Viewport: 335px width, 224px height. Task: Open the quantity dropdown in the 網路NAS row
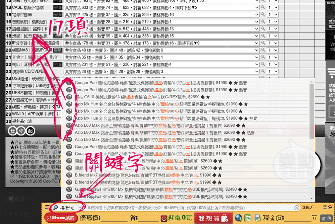pos(273,50)
